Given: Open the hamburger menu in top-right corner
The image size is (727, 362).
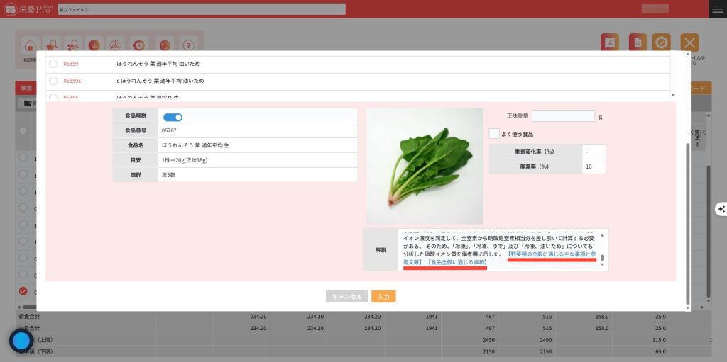Looking at the screenshot, I should (x=718, y=9).
